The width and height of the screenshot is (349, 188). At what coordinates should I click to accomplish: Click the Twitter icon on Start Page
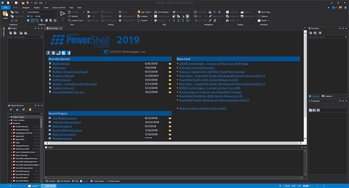coord(64,53)
